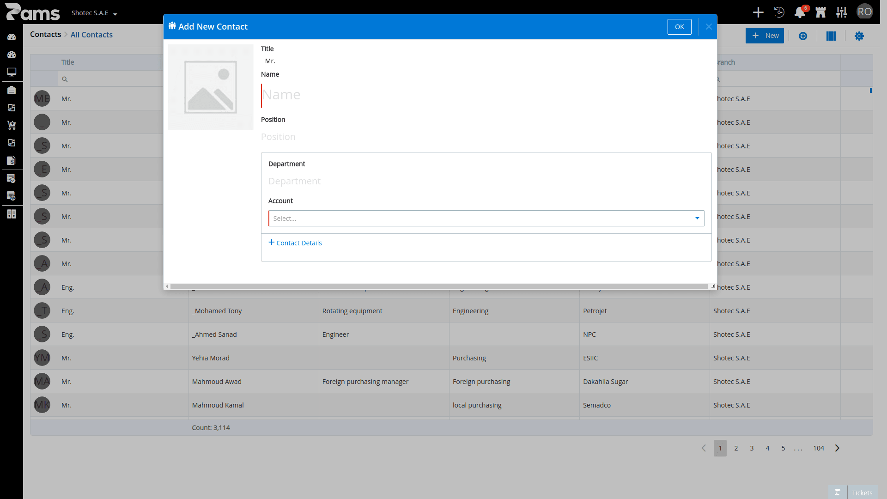The width and height of the screenshot is (887, 499).
Task: Click the plus icon beside Contact Details
Action: (272, 242)
